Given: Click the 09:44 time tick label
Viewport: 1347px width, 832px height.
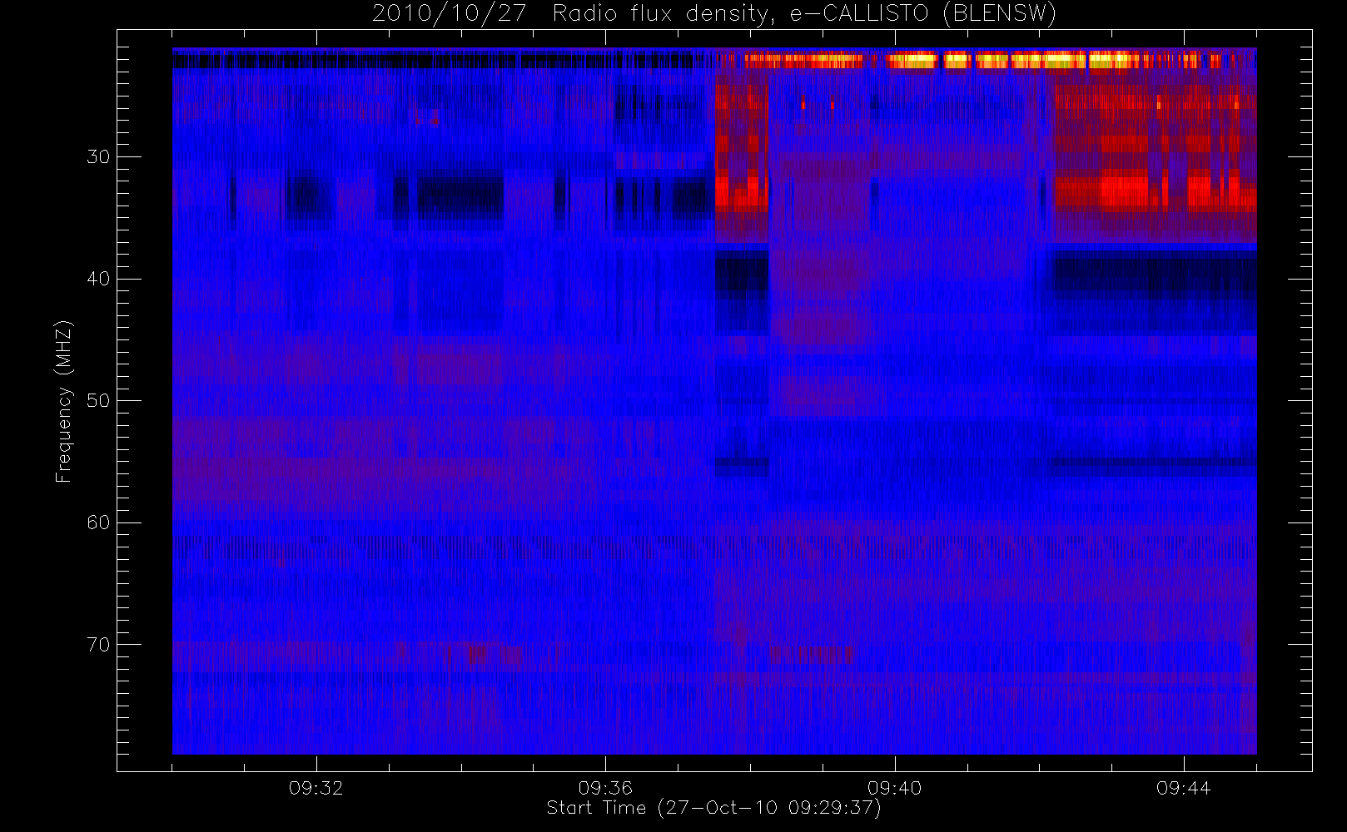Looking at the screenshot, I should (1183, 788).
